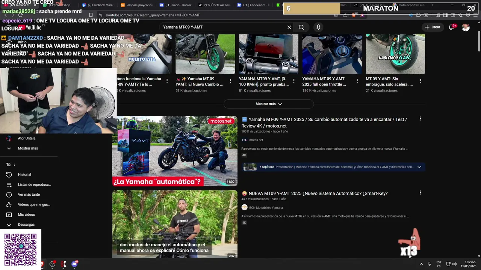Open the account avatar menu
This screenshot has width=481, height=270.
[x=466, y=27]
